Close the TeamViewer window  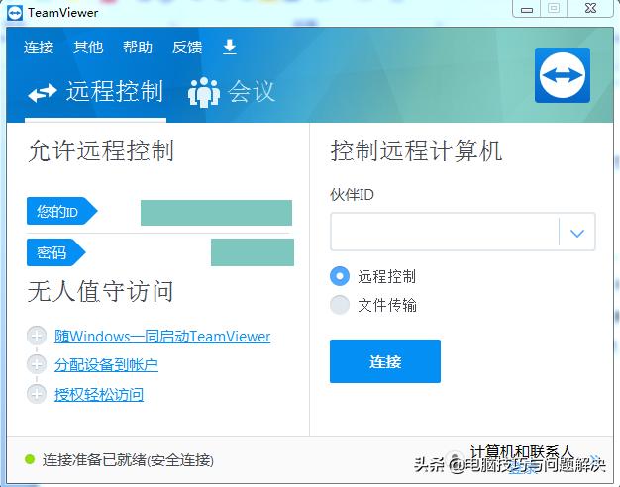point(590,8)
